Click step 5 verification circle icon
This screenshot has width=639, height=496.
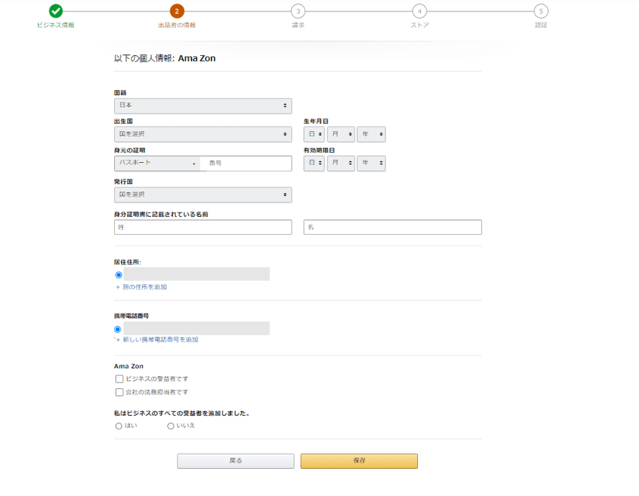point(541,11)
